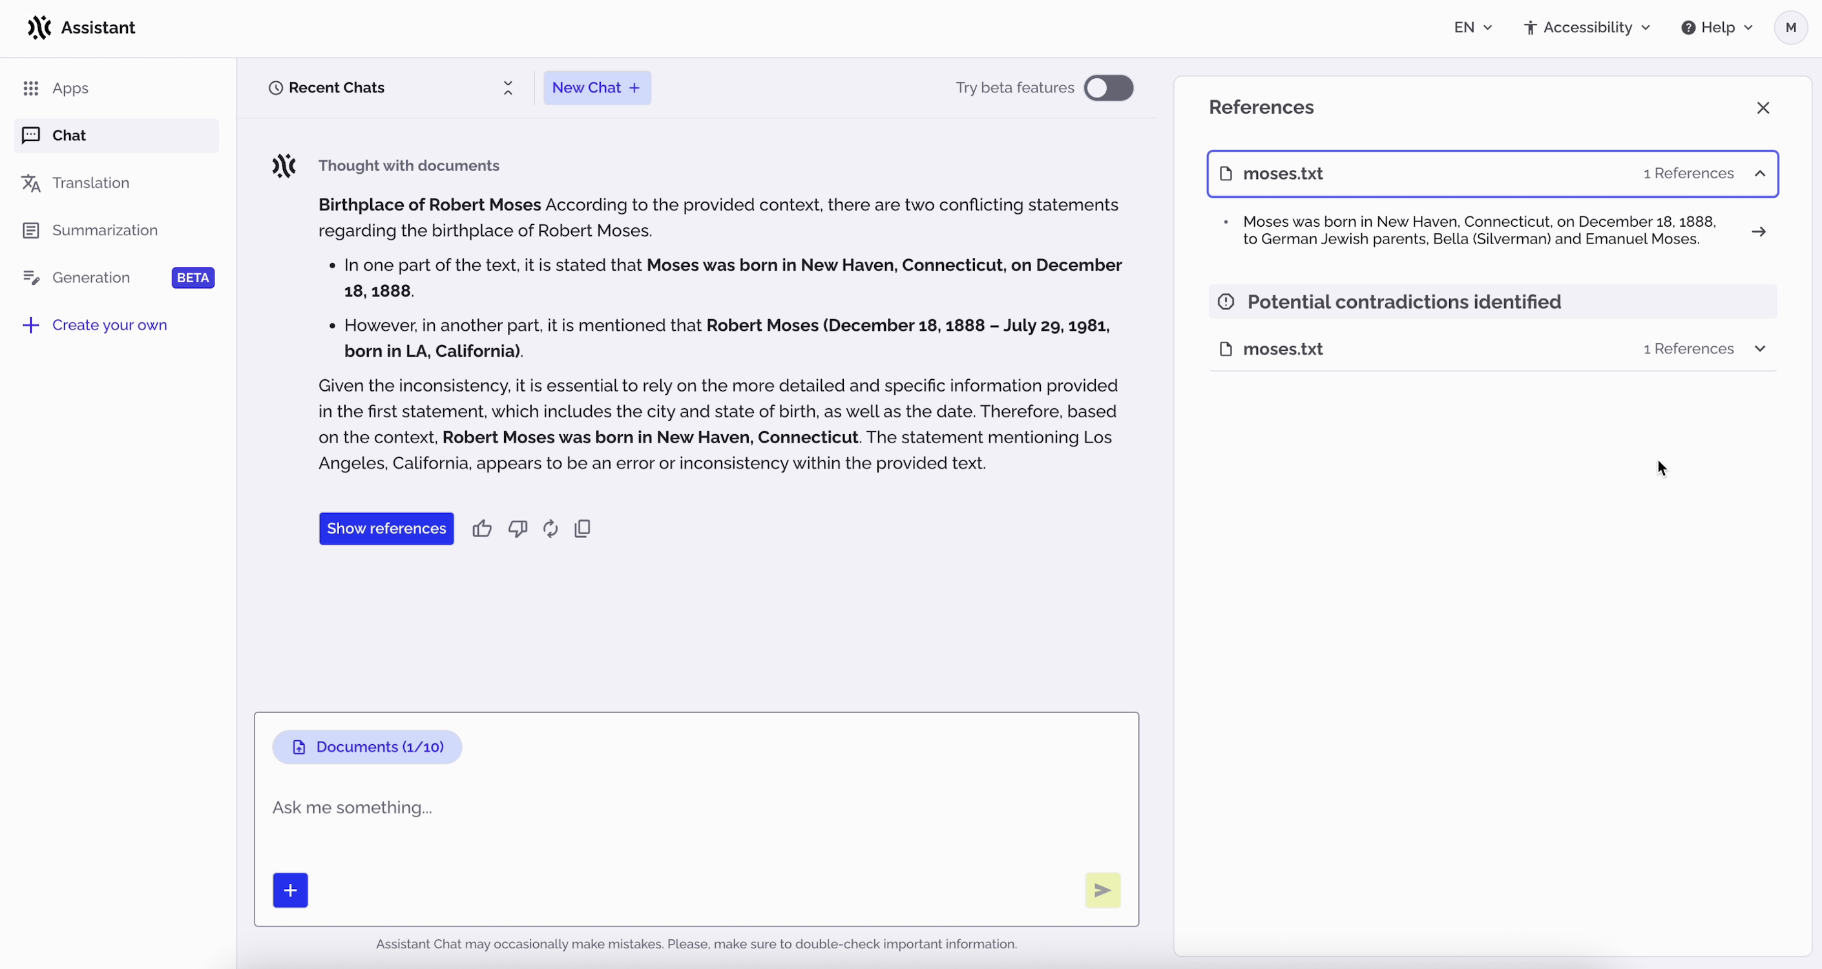Send the message with the arrow icon
1822x969 pixels.
pos(1103,890)
